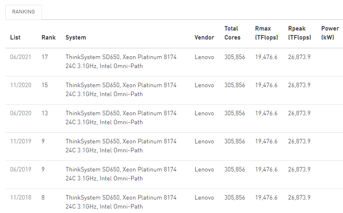This screenshot has height=213, width=343.
Task: Open the 11/2019 list link
Action: tap(20, 141)
